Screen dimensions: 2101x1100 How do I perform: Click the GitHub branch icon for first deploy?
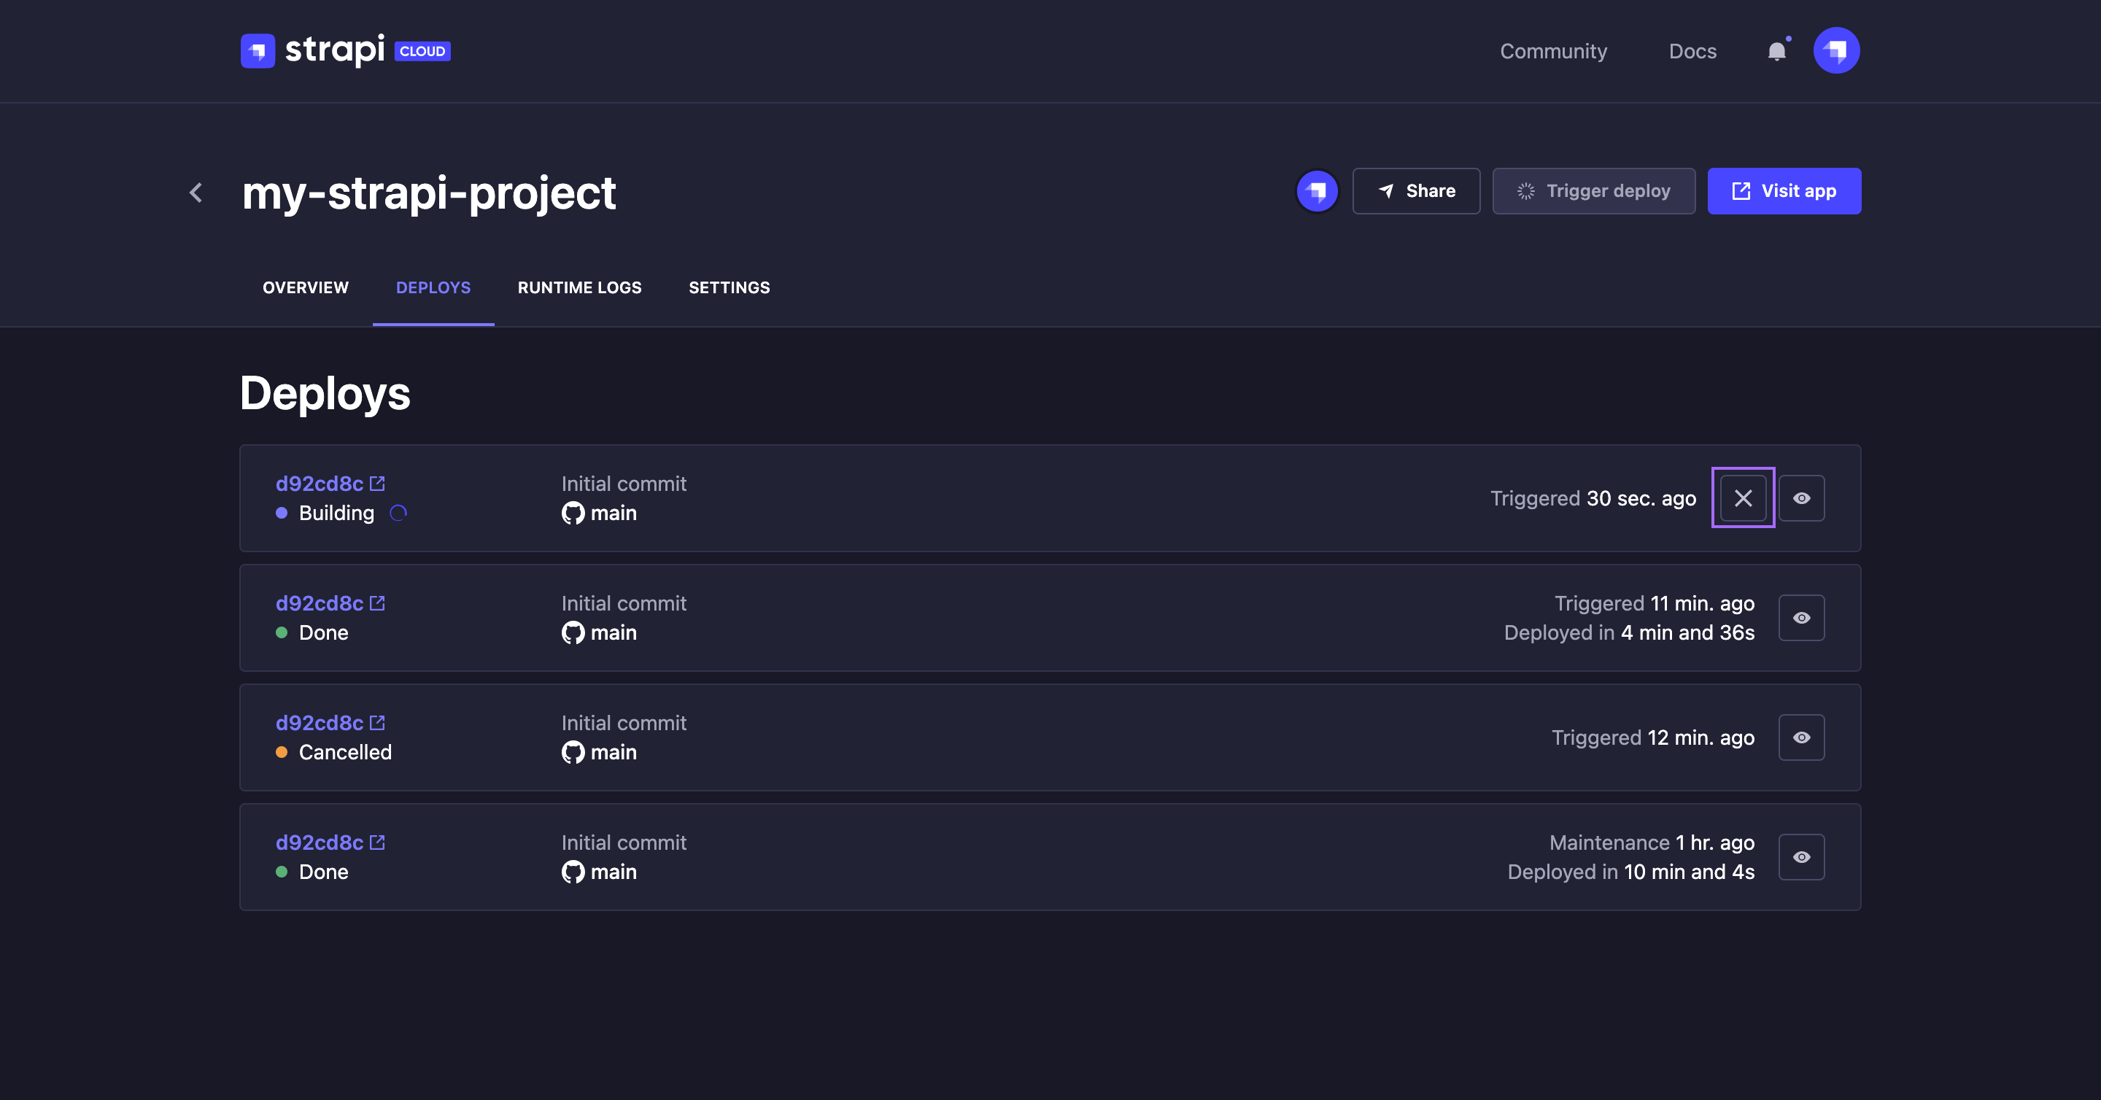(571, 513)
